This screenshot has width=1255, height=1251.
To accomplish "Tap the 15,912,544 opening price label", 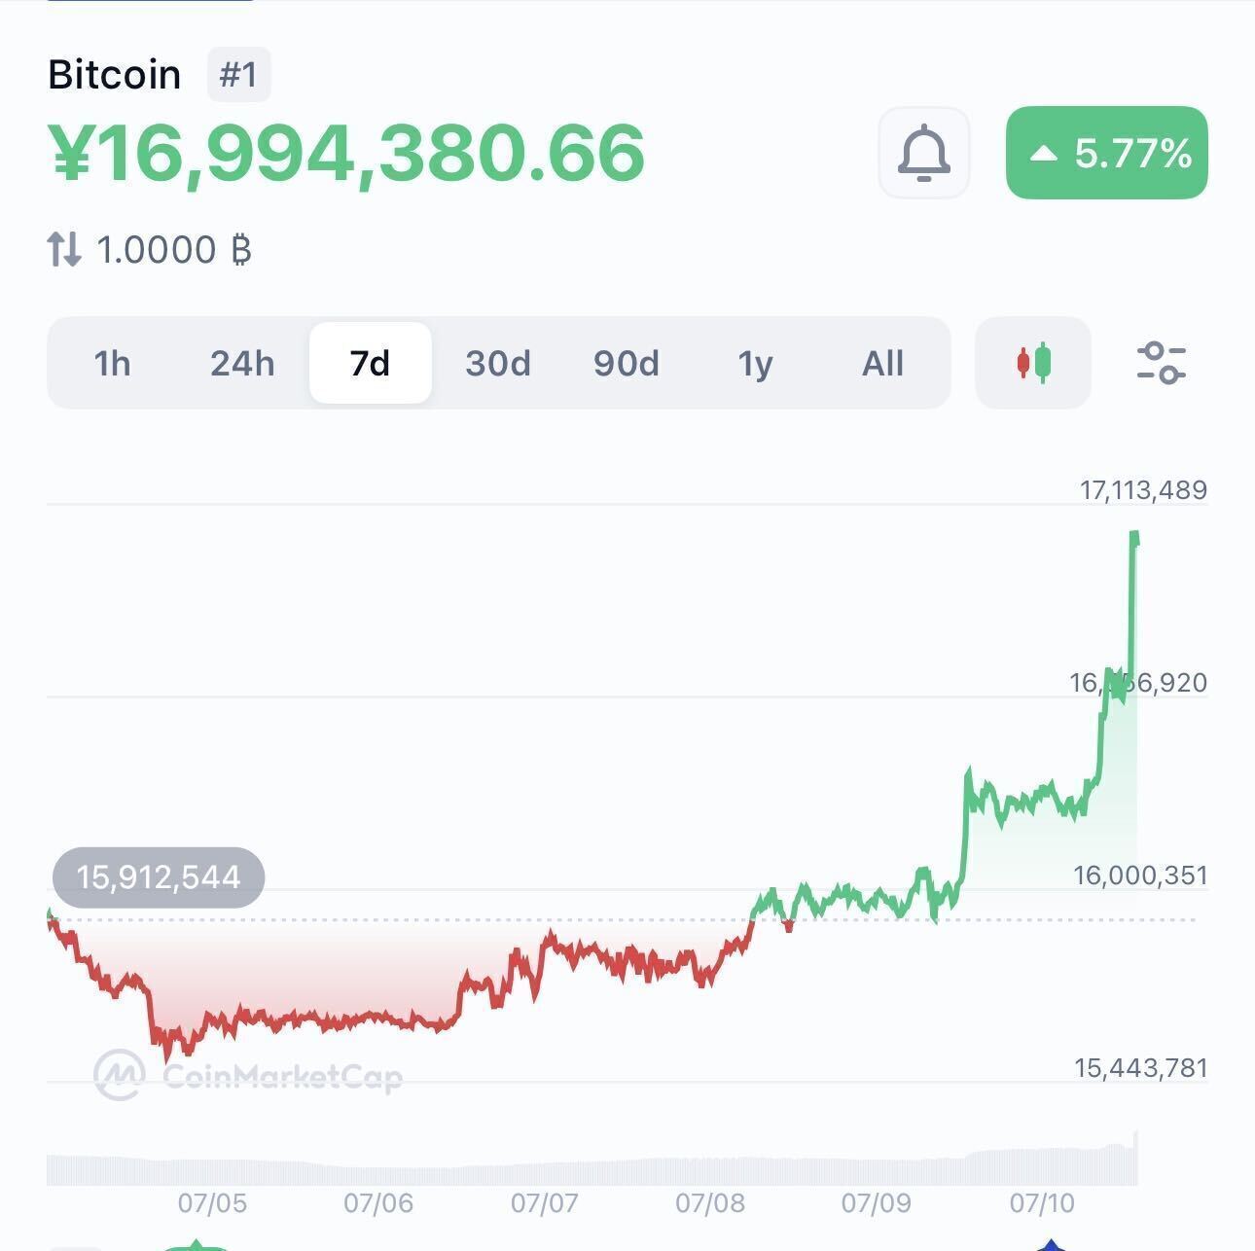I will click(x=159, y=876).
